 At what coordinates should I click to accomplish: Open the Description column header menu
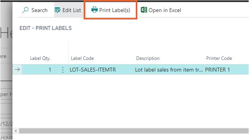point(148,58)
